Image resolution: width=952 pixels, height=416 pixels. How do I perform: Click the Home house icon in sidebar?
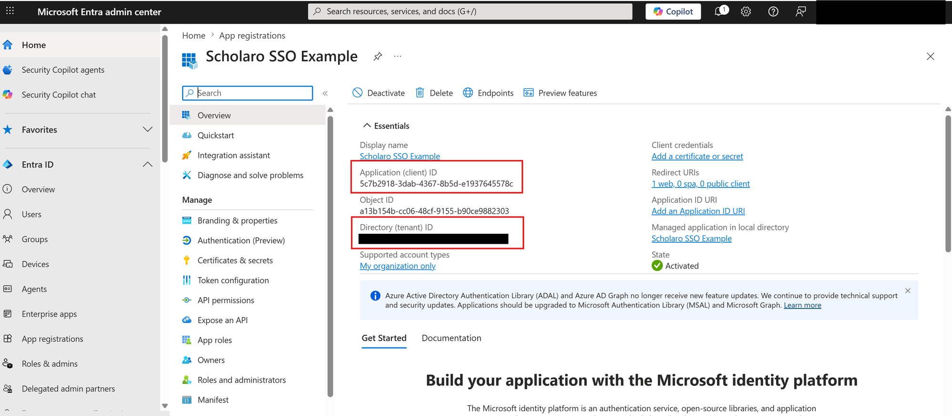tap(8, 45)
